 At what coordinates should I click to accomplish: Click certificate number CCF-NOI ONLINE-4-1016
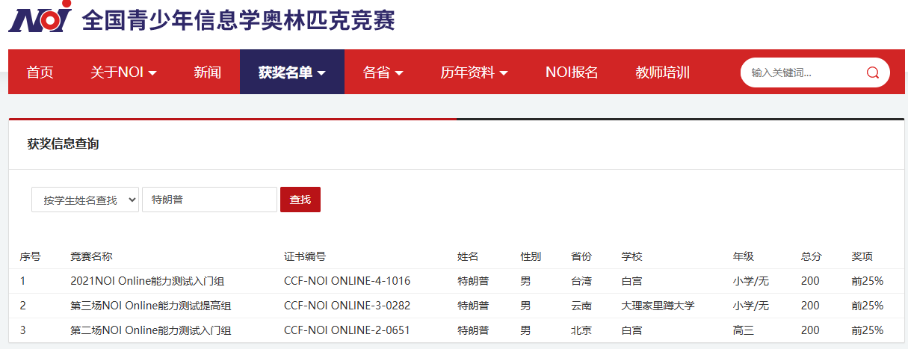click(347, 281)
